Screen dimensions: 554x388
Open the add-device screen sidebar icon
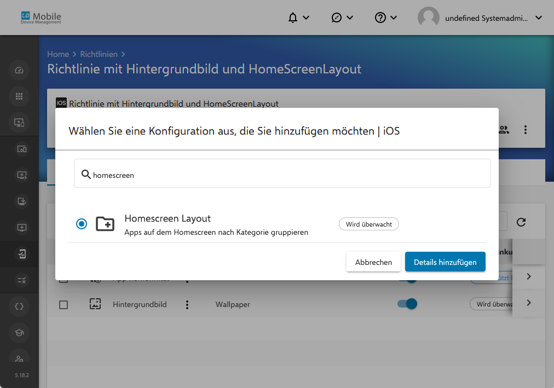(22, 175)
